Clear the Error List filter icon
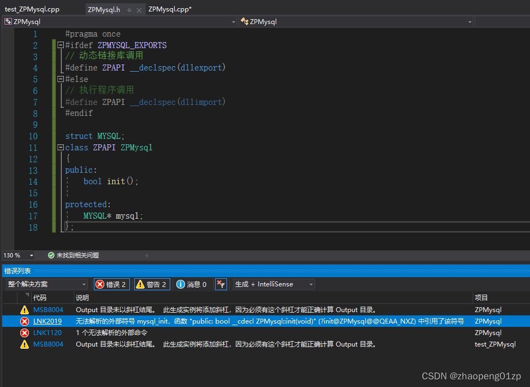This screenshot has width=530, height=387. click(x=221, y=284)
